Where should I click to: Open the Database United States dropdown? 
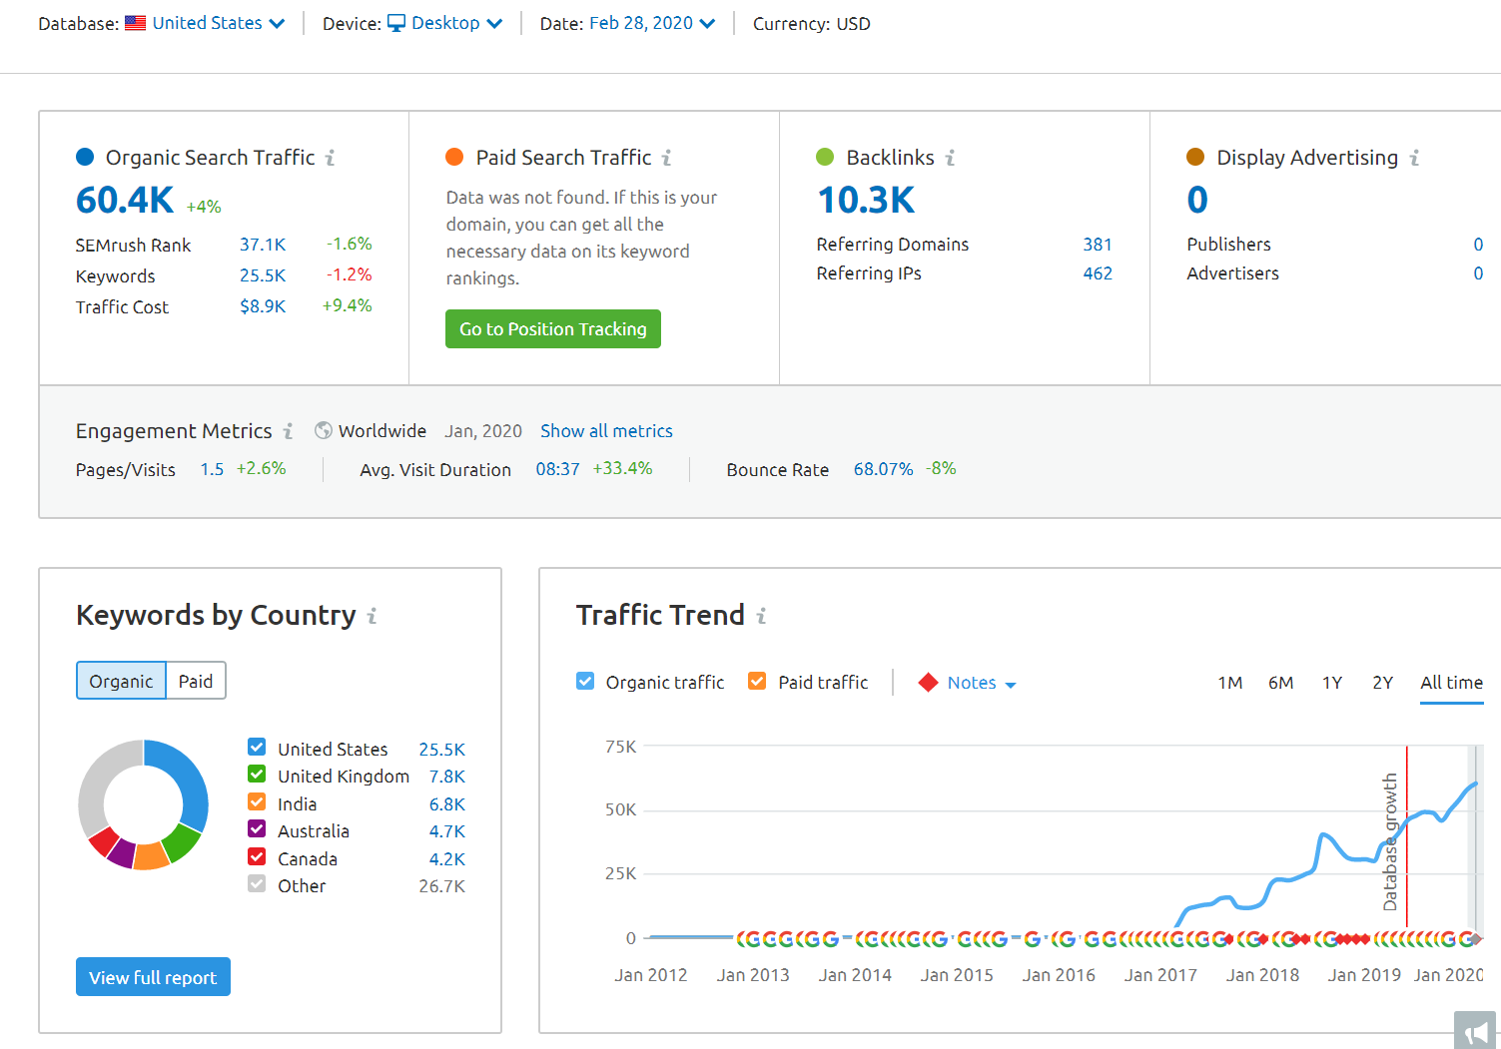pyautogui.click(x=206, y=23)
